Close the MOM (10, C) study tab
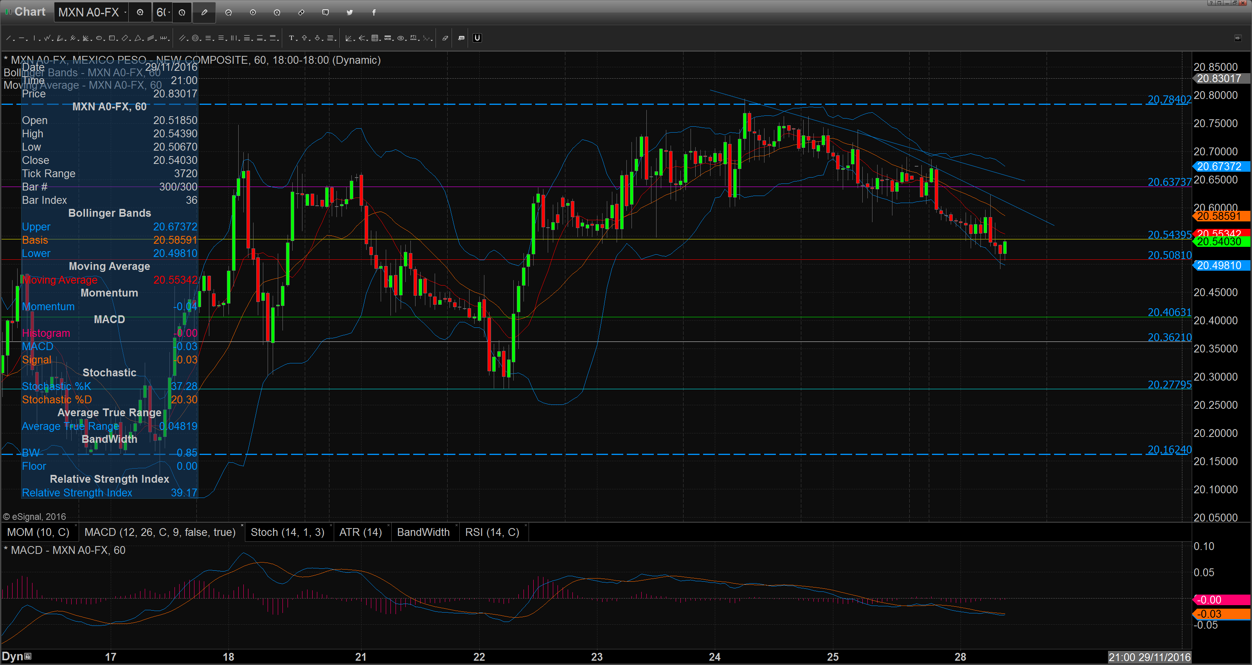This screenshot has height=665, width=1252. click(76, 526)
